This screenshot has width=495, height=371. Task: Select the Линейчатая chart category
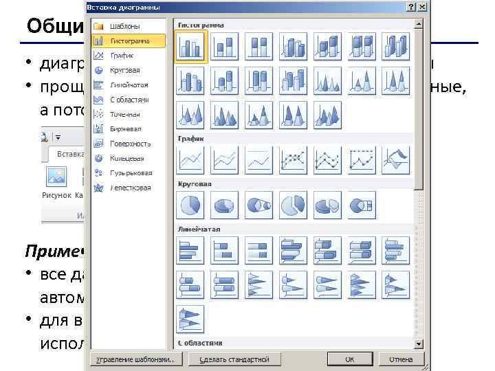pos(129,85)
